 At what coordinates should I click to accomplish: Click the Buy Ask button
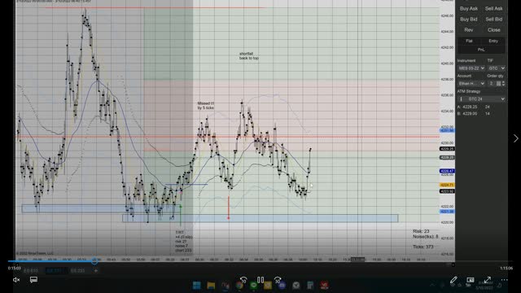(x=469, y=9)
